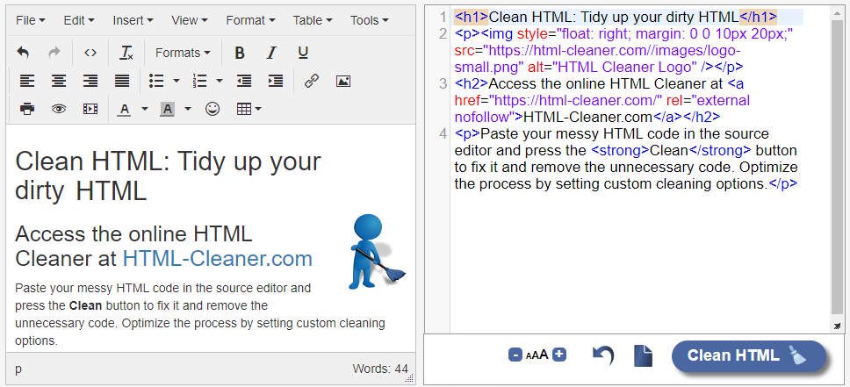Toggle italic formatting
The height and width of the screenshot is (387, 850).
[x=271, y=53]
